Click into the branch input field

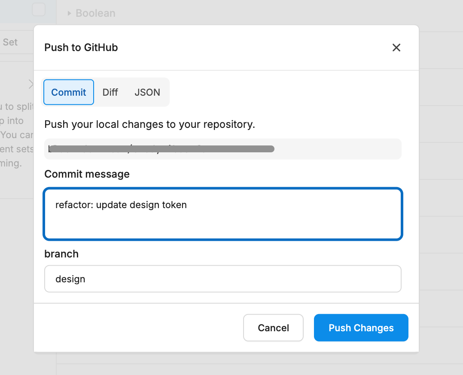tap(223, 279)
